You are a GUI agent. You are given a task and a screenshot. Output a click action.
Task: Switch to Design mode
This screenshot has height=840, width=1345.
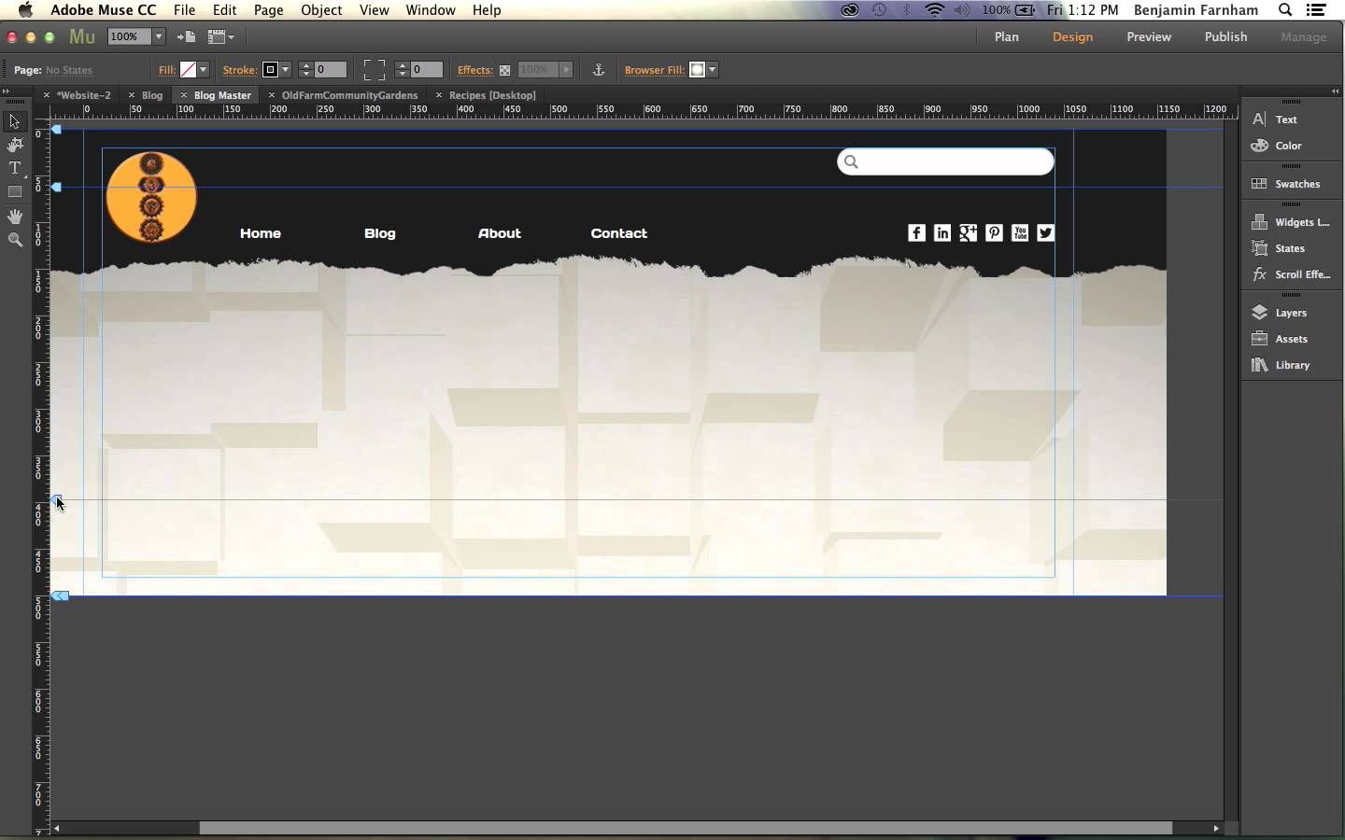(1073, 37)
